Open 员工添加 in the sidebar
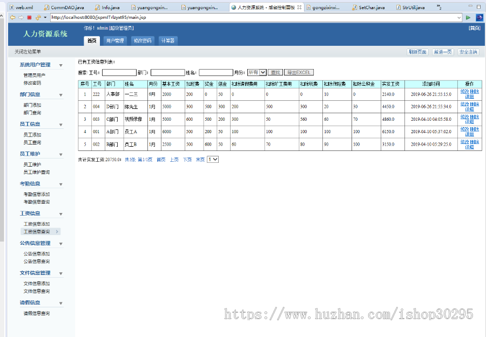This screenshot has height=337, width=486. (x=32, y=135)
